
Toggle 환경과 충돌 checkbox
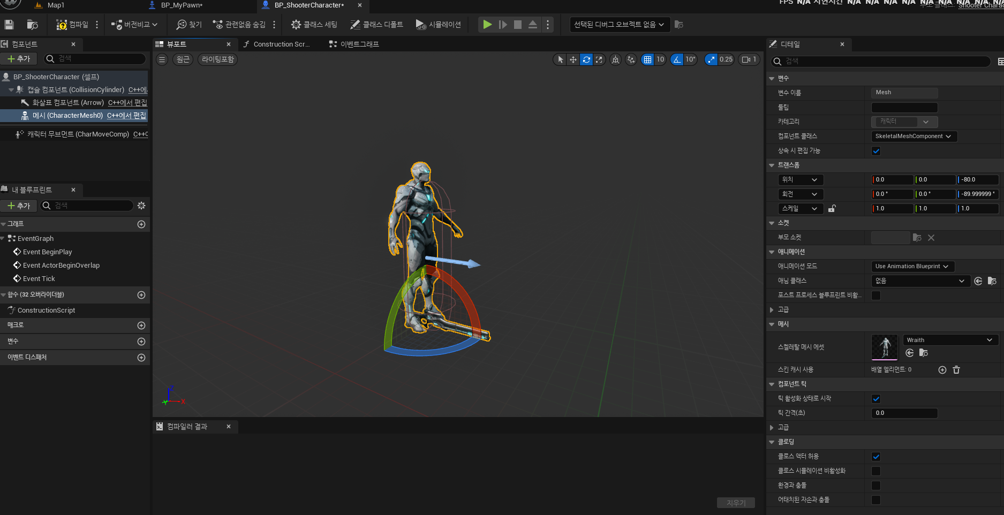(x=876, y=486)
